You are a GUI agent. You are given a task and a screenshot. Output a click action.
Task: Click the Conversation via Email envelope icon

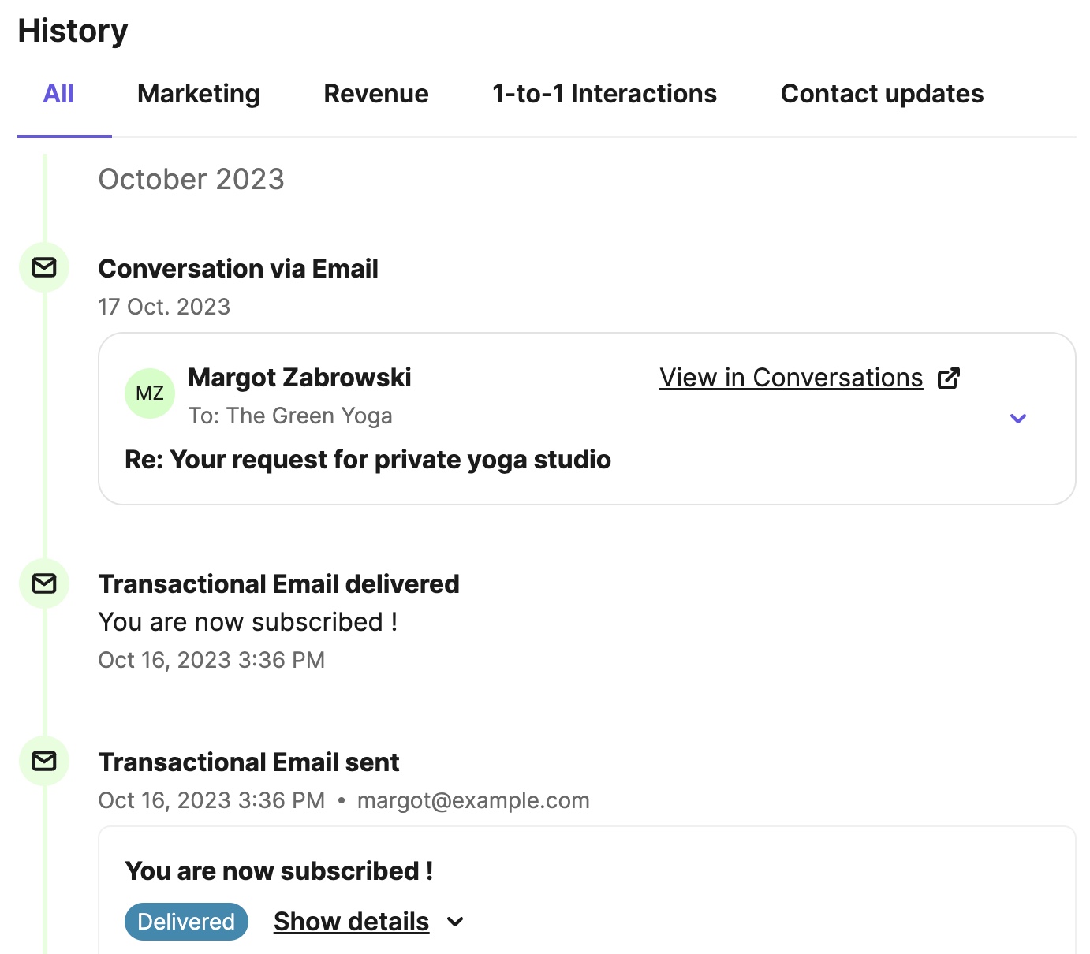[x=44, y=268]
